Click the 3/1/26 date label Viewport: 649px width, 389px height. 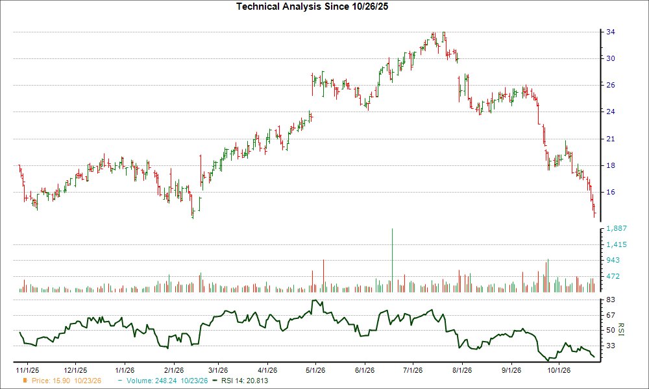(218, 370)
